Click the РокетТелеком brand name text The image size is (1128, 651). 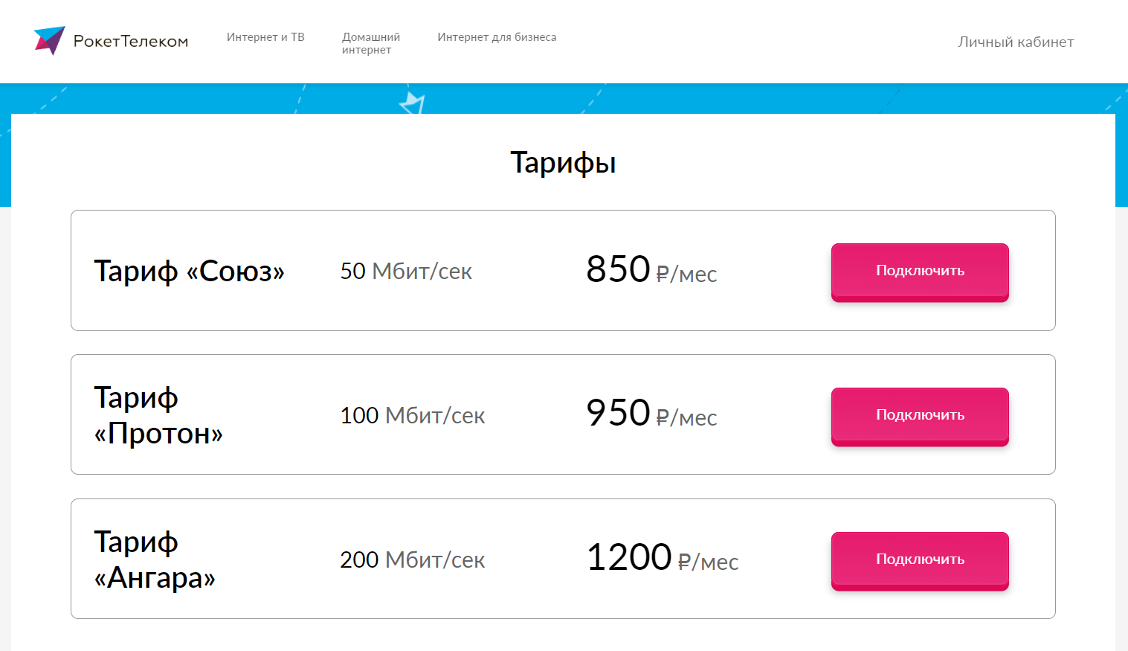pyautogui.click(x=131, y=42)
